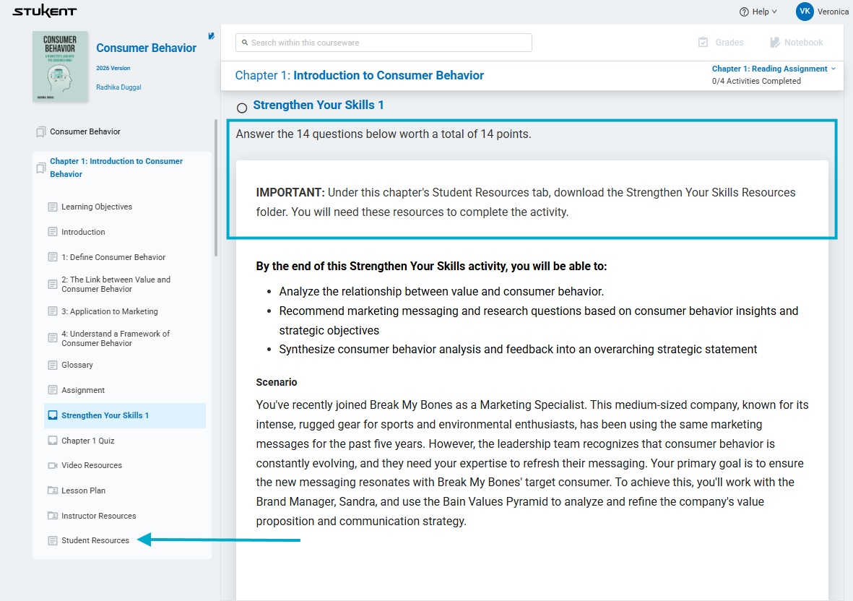Click the Strengthen Your Skills 1 heading link
Image resolution: width=853 pixels, height=601 pixels.
[x=319, y=105]
